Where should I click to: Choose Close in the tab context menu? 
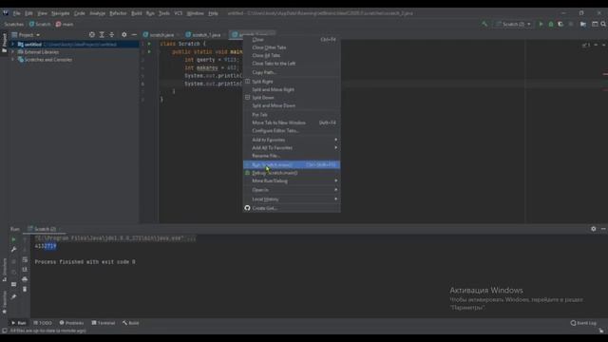coord(292,40)
